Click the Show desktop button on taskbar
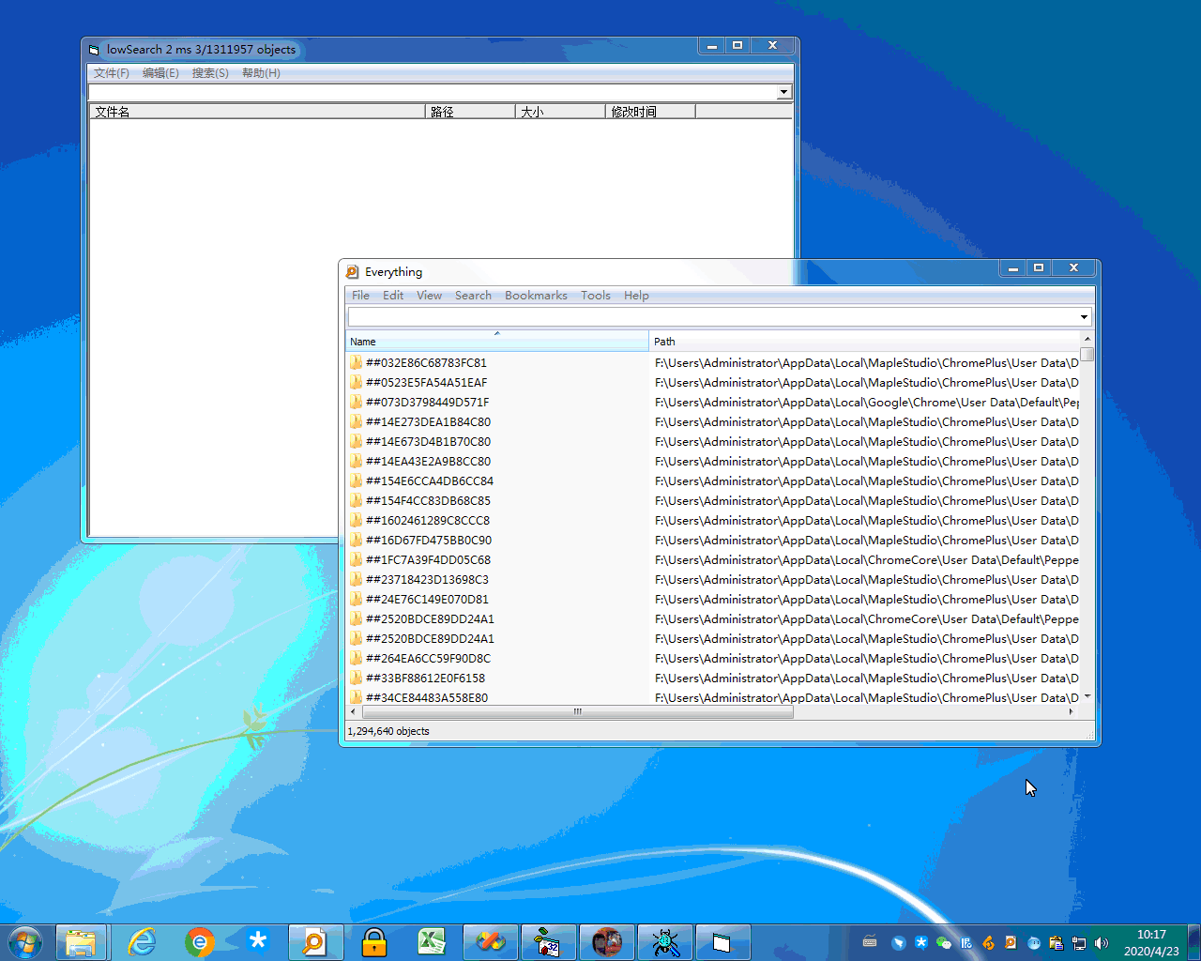Screen dimensions: 1201x961 point(1194,942)
